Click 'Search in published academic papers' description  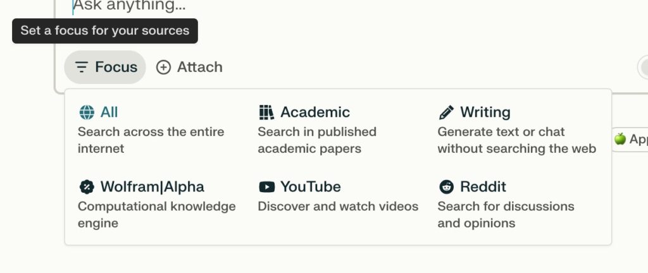[316, 140]
